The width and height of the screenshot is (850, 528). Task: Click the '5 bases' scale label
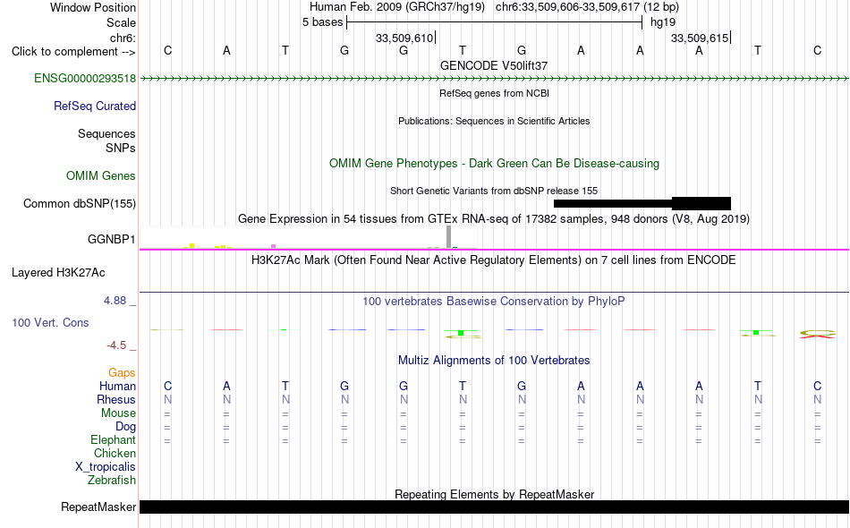(322, 22)
